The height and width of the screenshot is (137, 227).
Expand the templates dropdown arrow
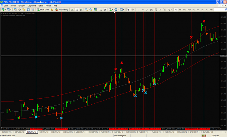tap(123, 10)
